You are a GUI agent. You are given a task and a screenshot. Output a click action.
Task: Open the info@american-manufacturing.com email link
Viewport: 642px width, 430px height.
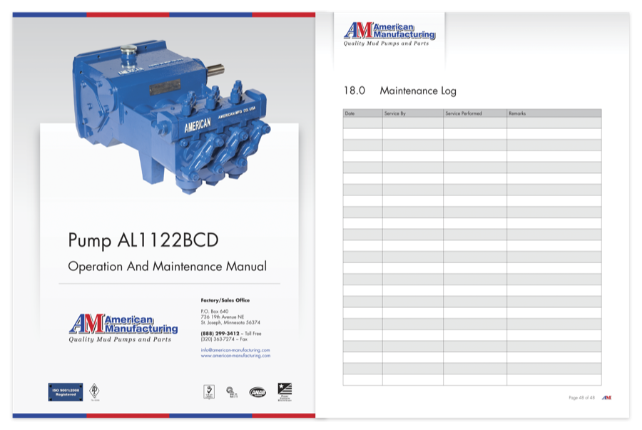coord(235,350)
